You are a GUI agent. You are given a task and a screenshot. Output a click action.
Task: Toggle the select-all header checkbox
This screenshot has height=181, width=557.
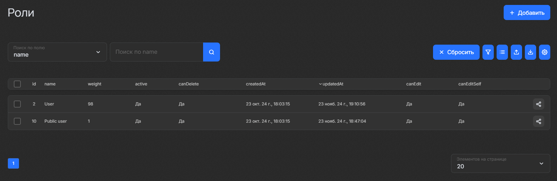[17, 84]
